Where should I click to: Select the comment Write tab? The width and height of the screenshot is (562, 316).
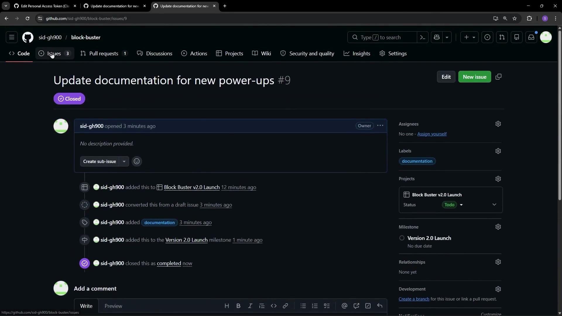pos(86,306)
